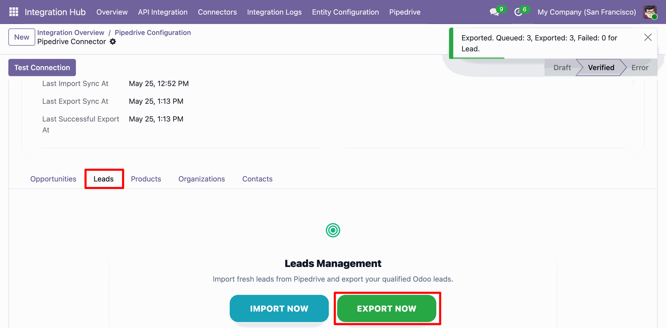Set status to Verified
Image resolution: width=666 pixels, height=328 pixels.
point(601,68)
